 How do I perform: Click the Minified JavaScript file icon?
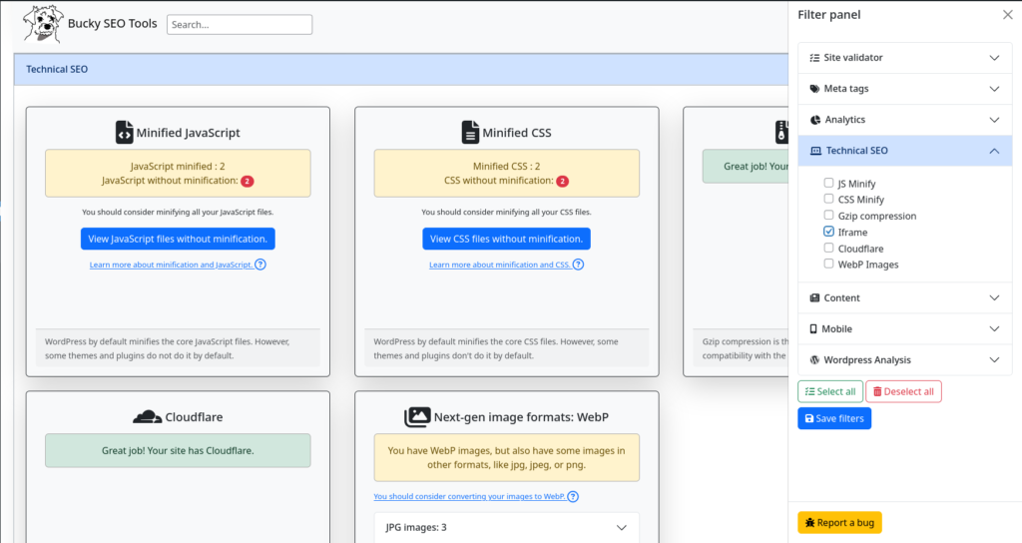tap(124, 133)
